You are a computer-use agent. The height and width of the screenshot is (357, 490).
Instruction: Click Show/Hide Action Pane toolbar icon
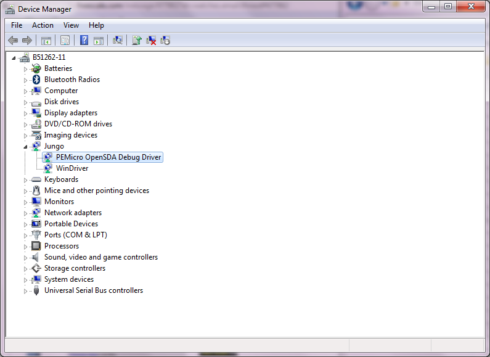[99, 40]
